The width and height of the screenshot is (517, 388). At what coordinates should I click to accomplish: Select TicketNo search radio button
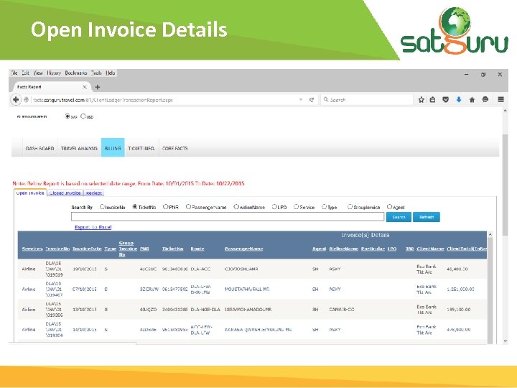pos(135,207)
